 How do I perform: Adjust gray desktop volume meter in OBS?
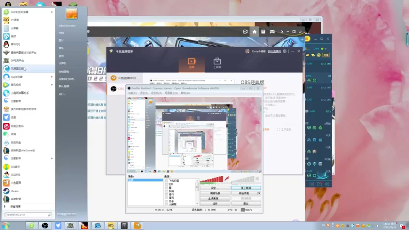242,179
